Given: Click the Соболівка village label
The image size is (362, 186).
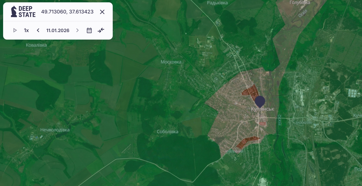Looking at the screenshot, I should click(x=167, y=132).
